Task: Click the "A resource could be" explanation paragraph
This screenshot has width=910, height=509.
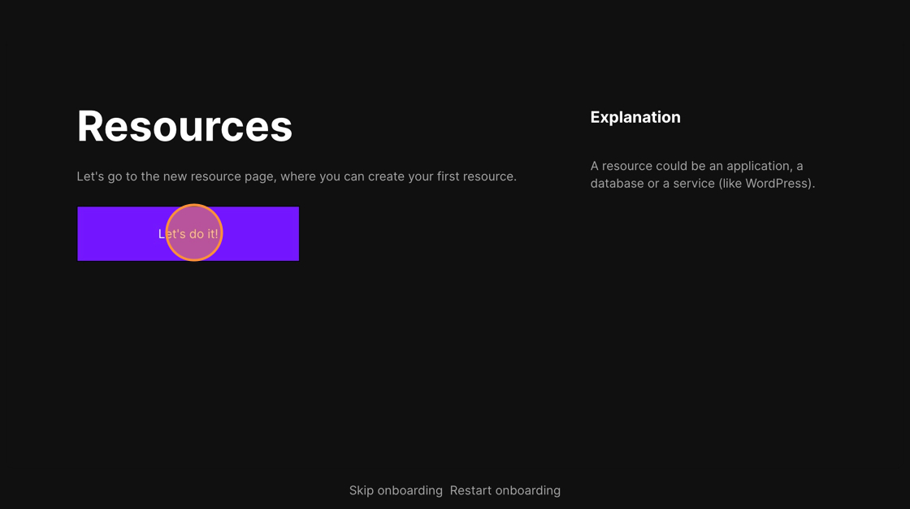Action: click(x=702, y=175)
